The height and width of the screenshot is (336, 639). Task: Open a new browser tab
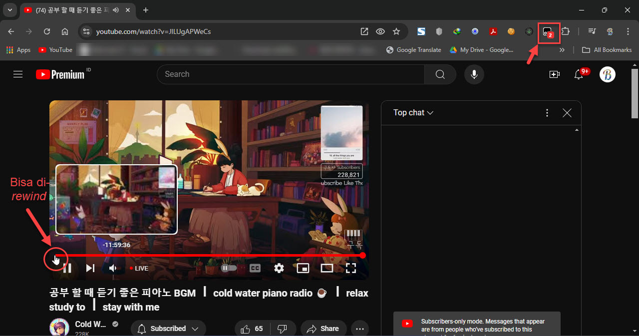(146, 10)
